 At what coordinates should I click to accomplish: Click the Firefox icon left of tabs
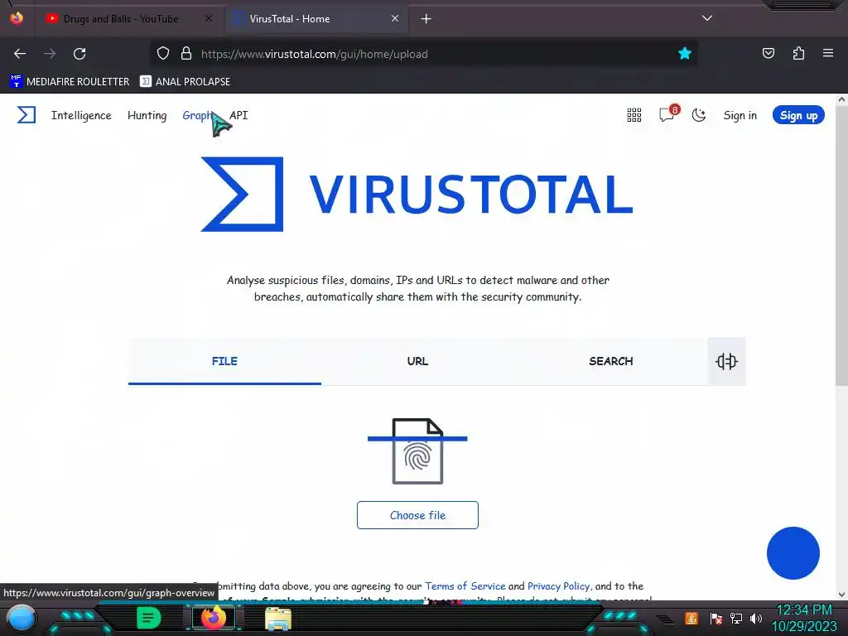tap(17, 18)
